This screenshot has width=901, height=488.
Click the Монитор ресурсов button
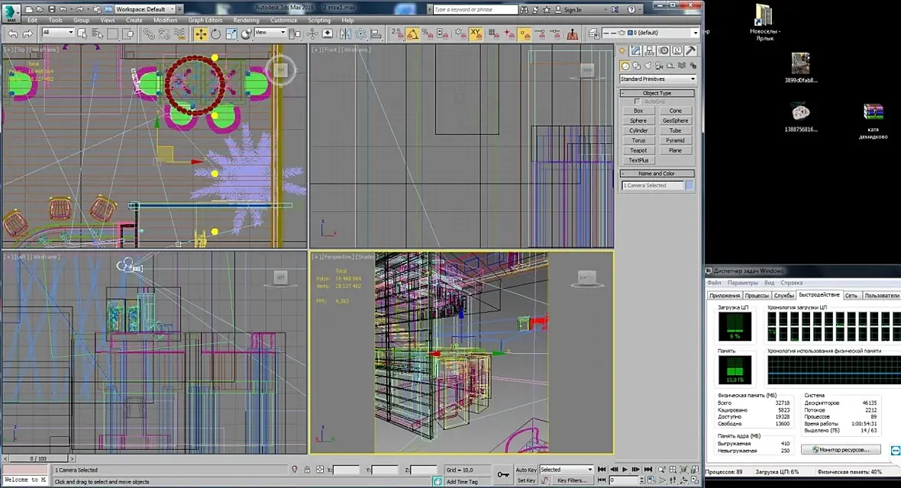click(x=841, y=450)
